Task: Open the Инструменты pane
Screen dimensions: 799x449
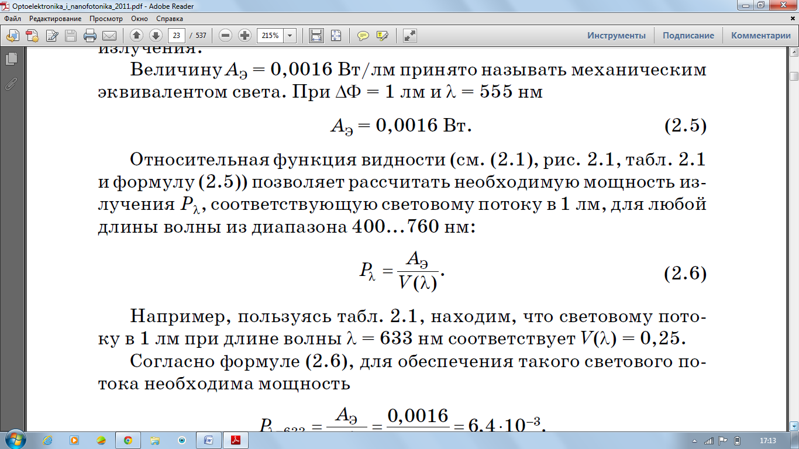Action: (x=617, y=36)
